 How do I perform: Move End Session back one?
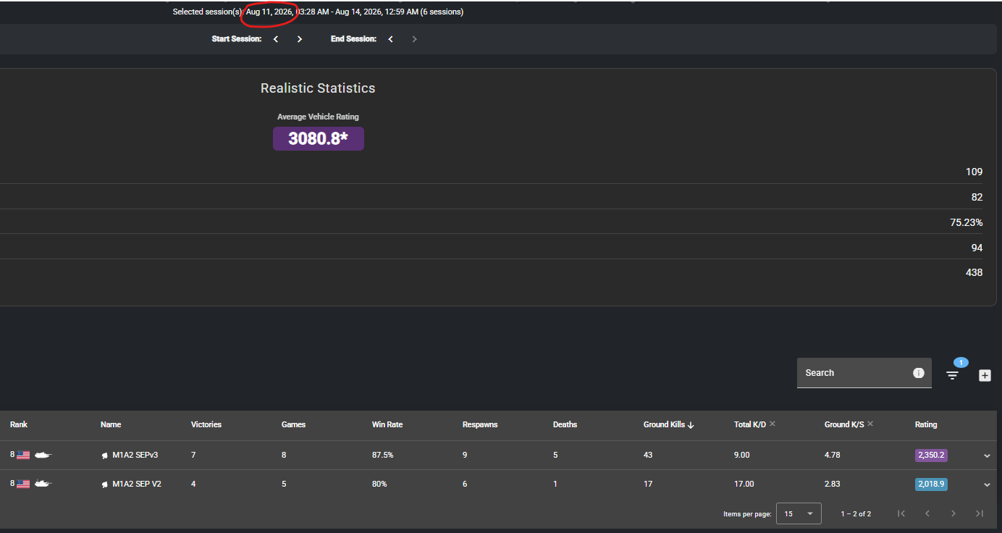tap(391, 39)
